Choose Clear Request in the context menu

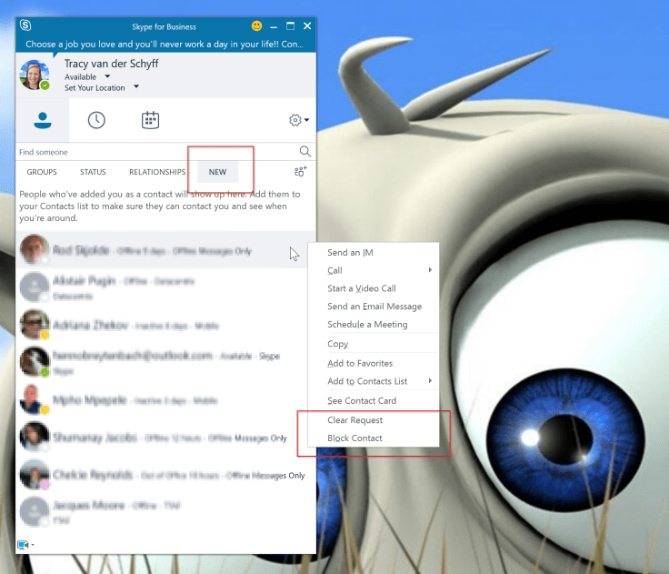click(x=354, y=420)
